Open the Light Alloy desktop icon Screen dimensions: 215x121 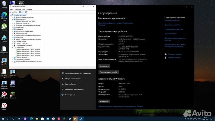pyautogui.click(x=4, y=61)
